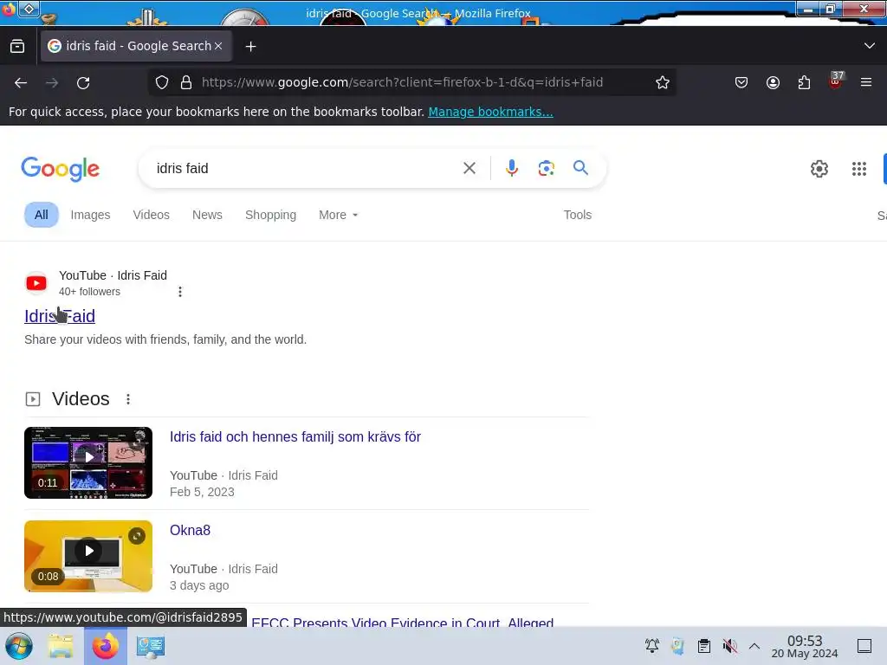Image resolution: width=887 pixels, height=665 pixels.
Task: Switch to the Shopping tab
Action: [x=270, y=215]
